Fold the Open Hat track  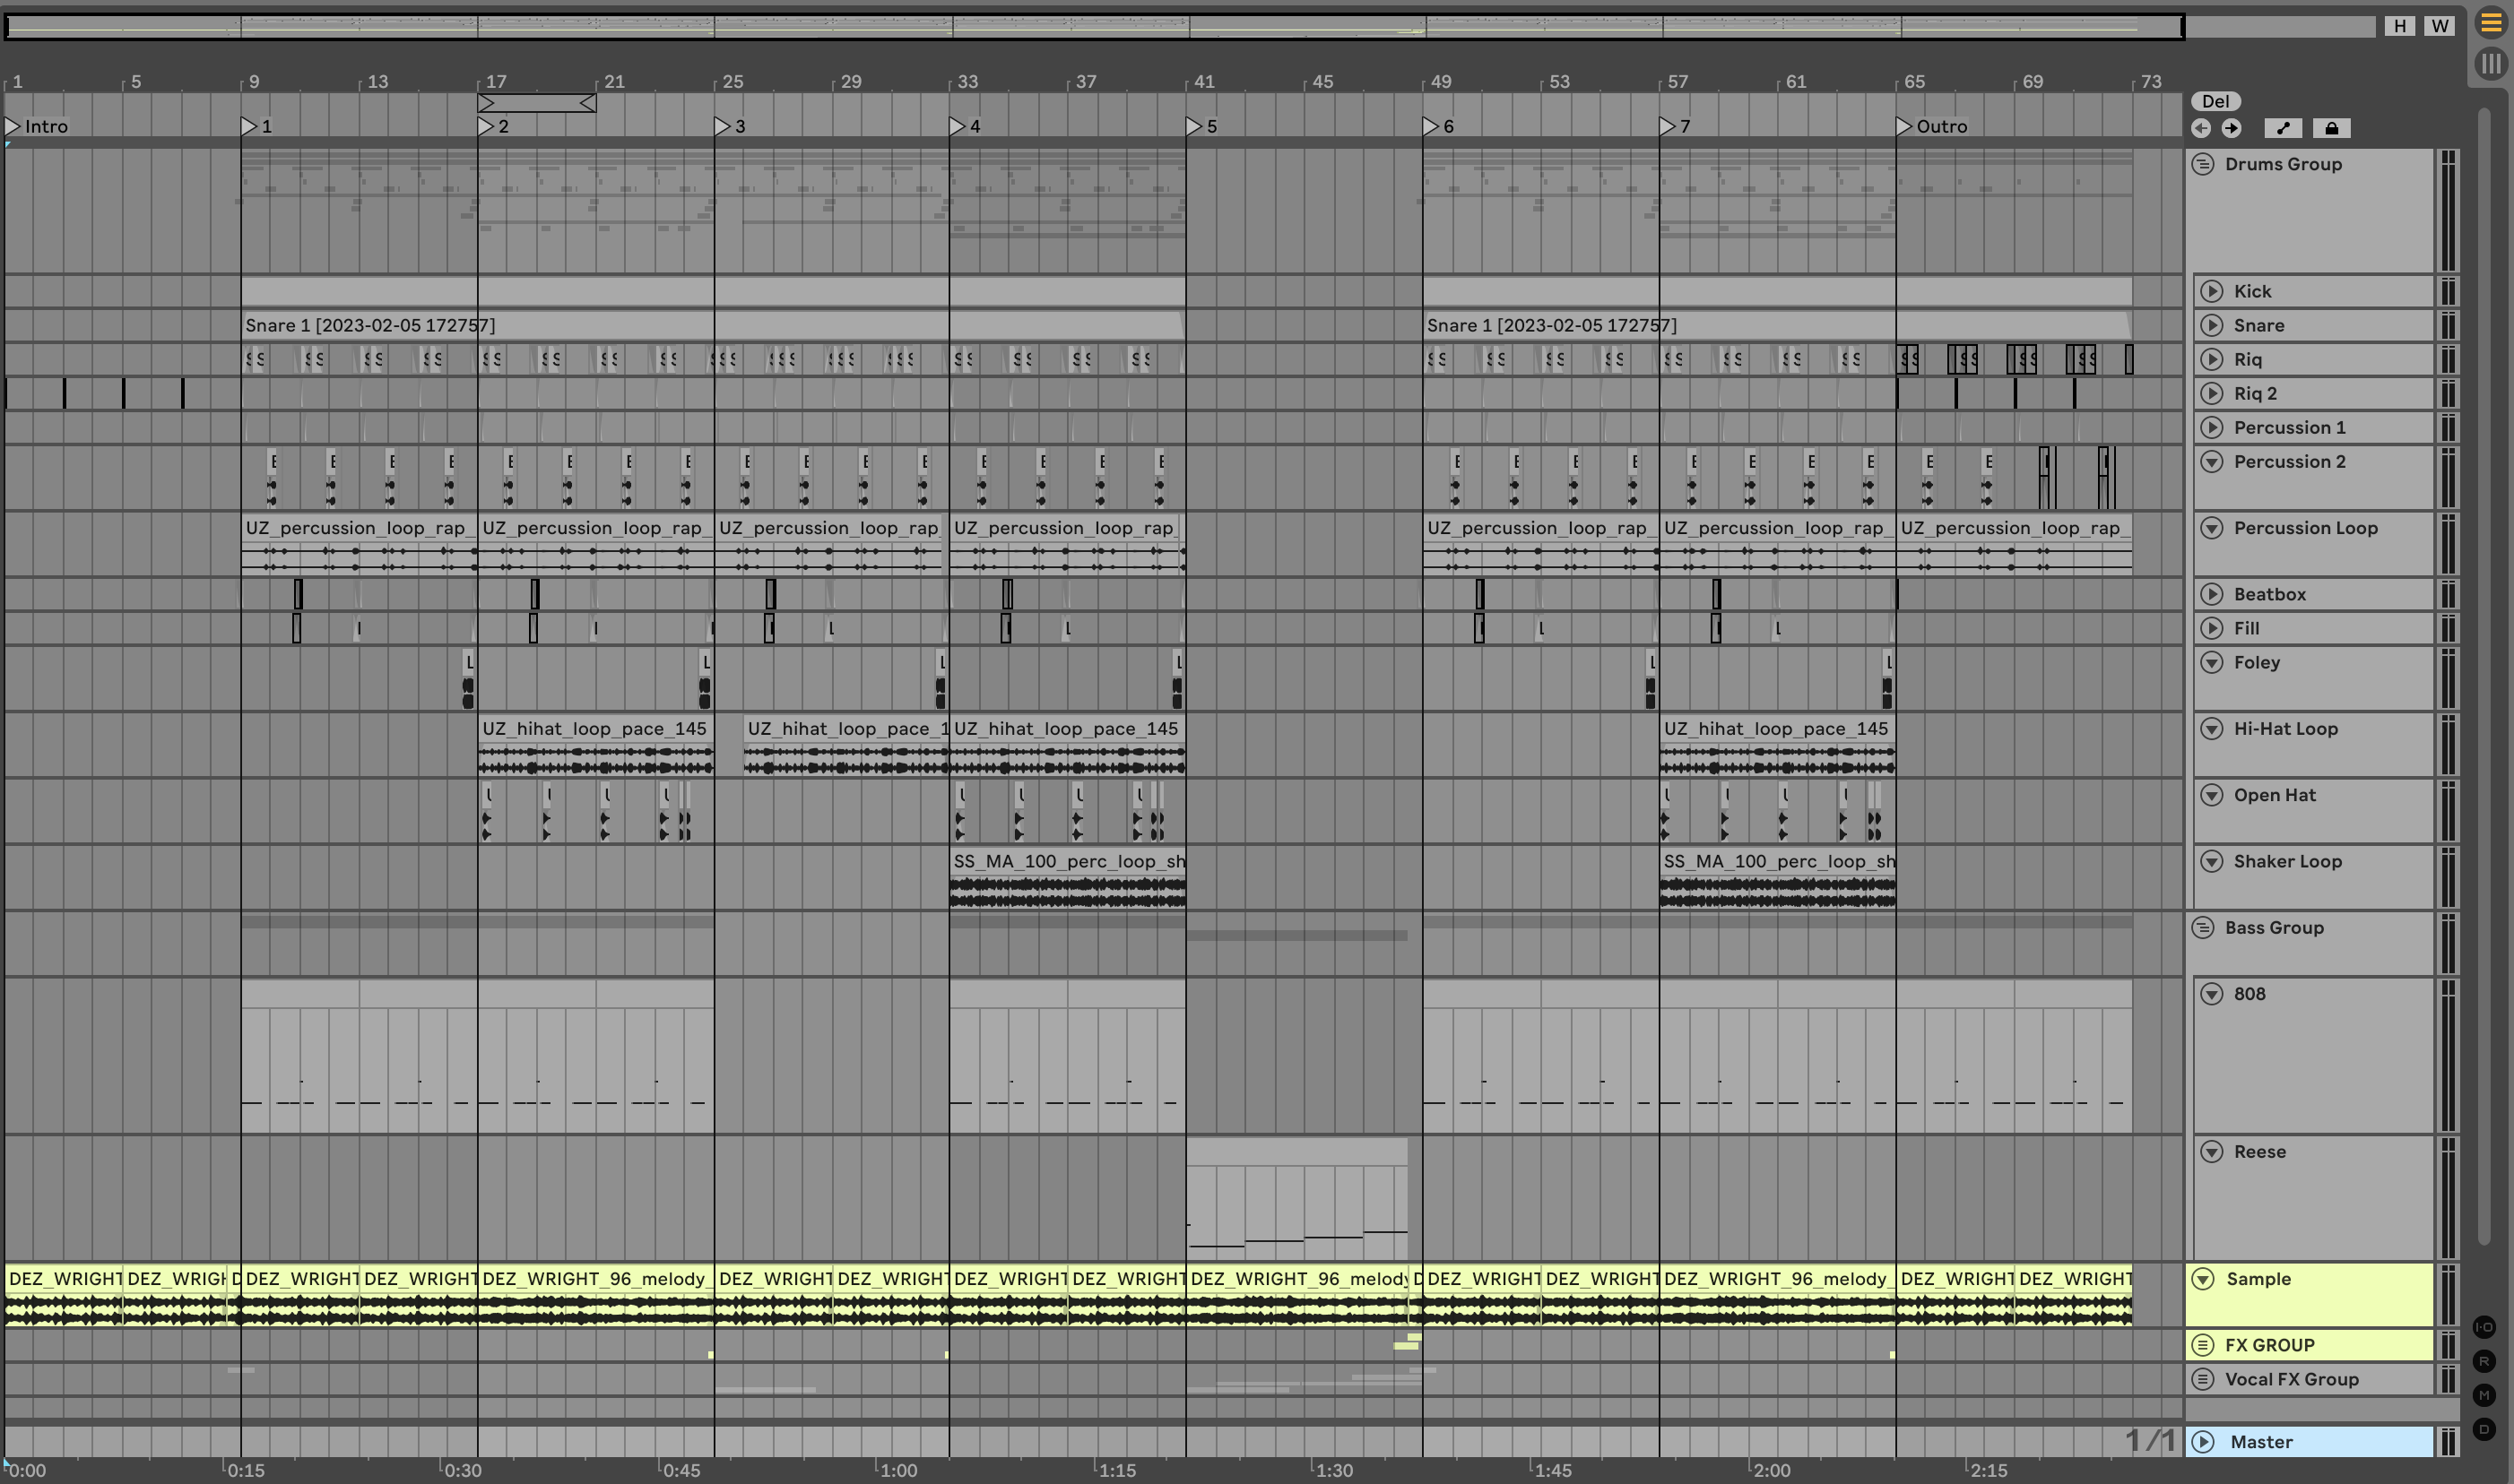[2212, 795]
